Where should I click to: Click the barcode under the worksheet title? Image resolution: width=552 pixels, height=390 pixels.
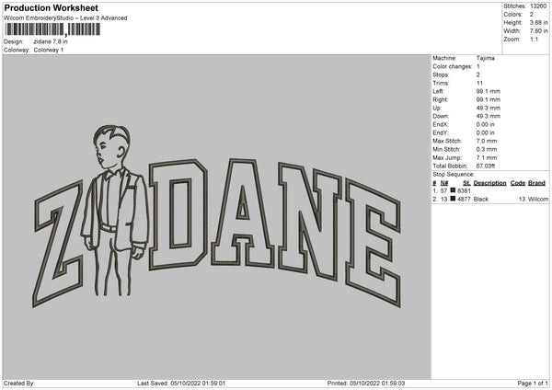pos(55,30)
